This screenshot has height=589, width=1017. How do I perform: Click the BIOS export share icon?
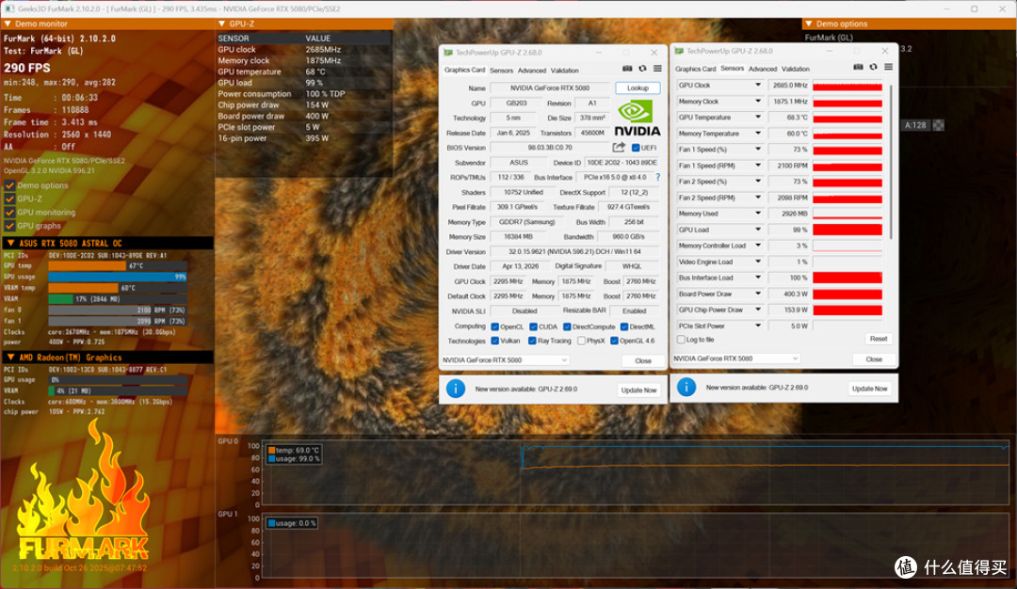[619, 148]
